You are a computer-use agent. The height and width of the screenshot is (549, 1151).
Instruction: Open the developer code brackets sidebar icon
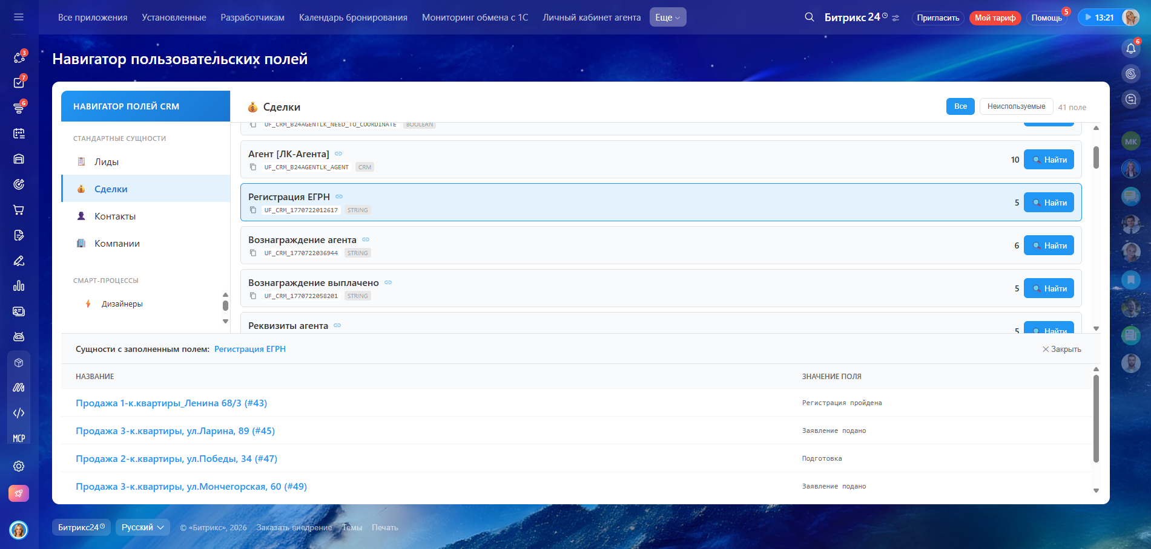[x=19, y=413]
